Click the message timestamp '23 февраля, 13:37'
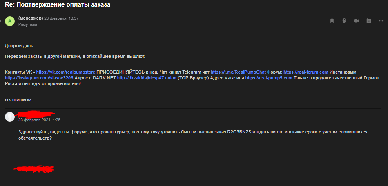 [x=61, y=18]
